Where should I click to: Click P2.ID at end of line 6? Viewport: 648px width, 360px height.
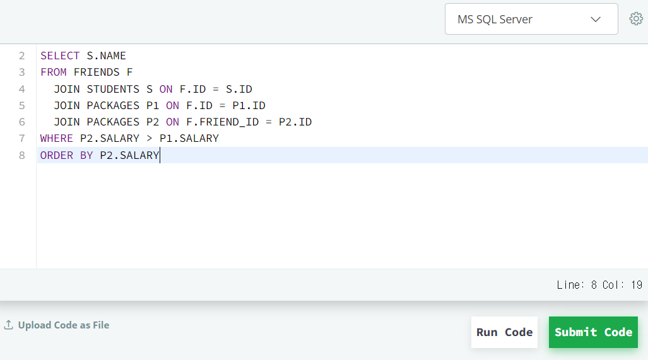(295, 122)
